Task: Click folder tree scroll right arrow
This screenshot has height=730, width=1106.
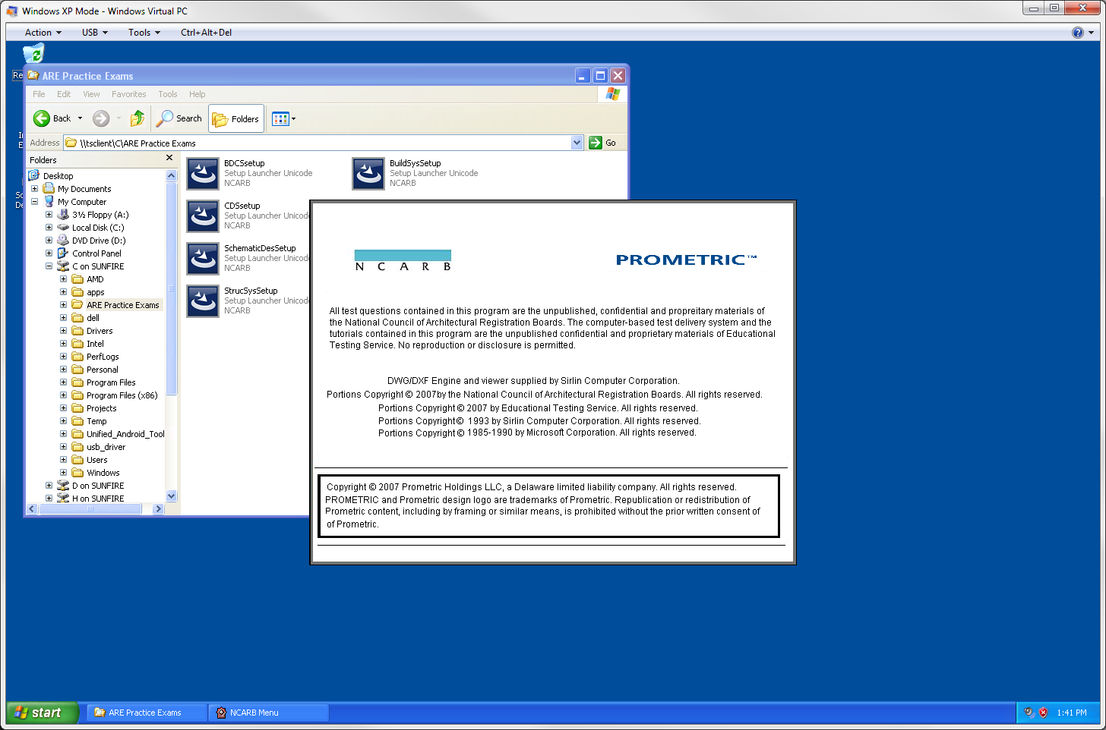Action: (x=158, y=509)
